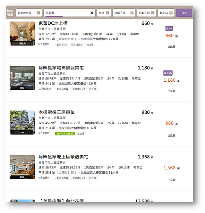Click the orange 660 萬 price
This screenshot has width=205, height=213.
[x=172, y=36]
